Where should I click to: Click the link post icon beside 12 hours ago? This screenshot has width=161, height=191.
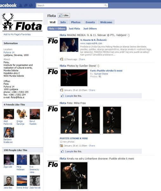(61, 59)
